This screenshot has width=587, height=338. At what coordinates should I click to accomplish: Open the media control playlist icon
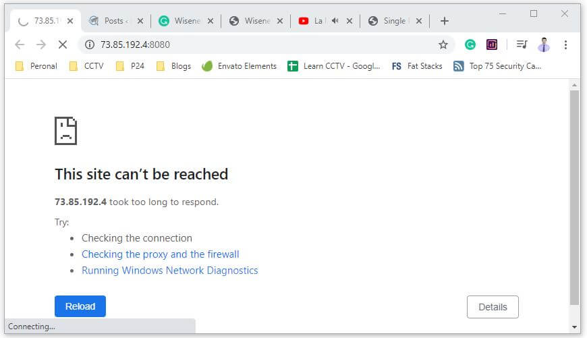(522, 45)
